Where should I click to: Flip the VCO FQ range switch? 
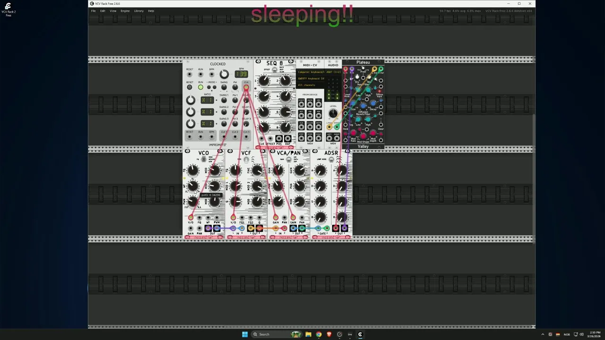(204, 159)
